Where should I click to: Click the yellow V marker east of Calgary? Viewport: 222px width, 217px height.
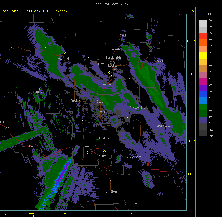(x=110, y=151)
